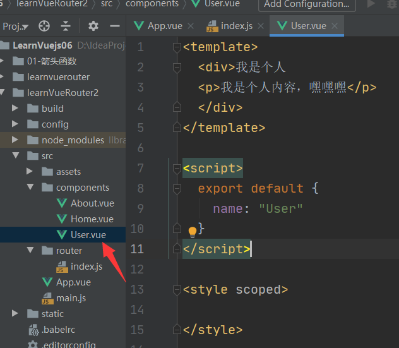Image resolution: width=399 pixels, height=348 pixels.
Task: Expand the build folder arrow
Action: tap(15, 108)
